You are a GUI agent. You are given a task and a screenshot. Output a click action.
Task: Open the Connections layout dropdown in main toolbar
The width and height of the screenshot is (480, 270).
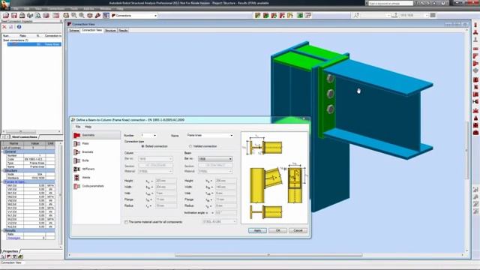click(x=155, y=16)
